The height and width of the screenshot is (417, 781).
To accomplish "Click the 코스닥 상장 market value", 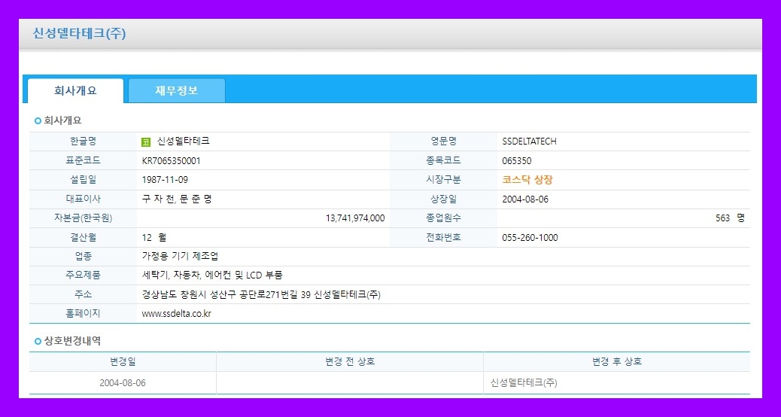I will (x=527, y=181).
